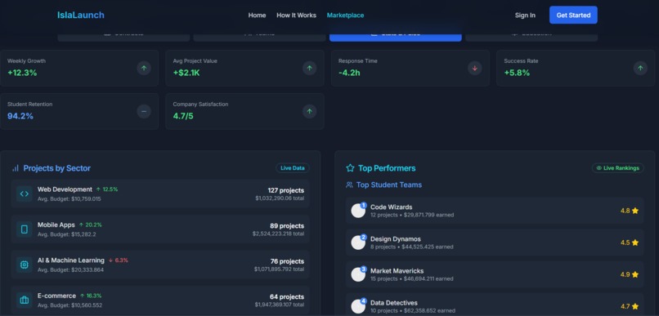Click the AI & Machine Learning sector name

point(71,260)
